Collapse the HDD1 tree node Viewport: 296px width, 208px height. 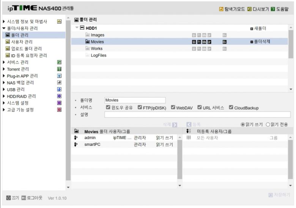[77, 28]
